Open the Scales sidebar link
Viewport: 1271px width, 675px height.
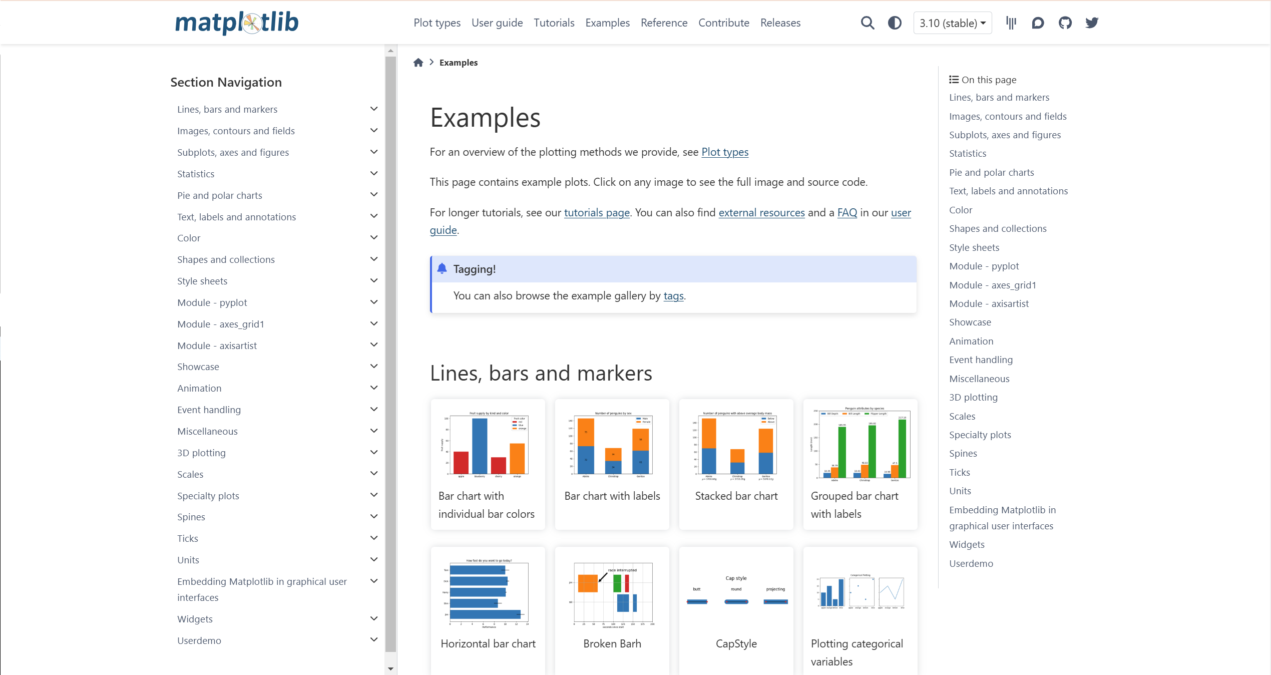pyautogui.click(x=190, y=474)
